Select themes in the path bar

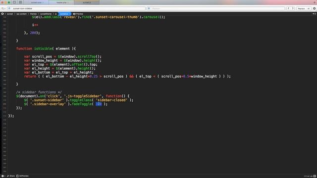(33, 14)
